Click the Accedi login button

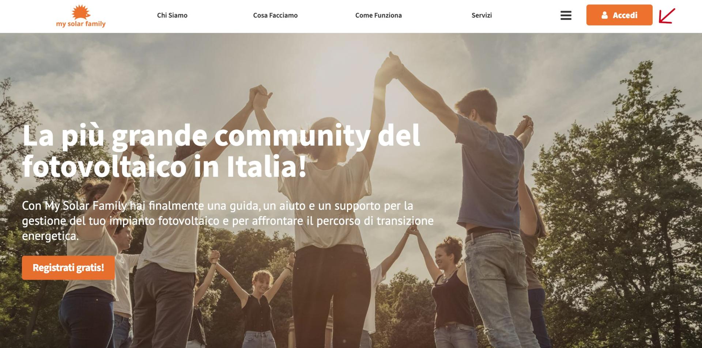(x=619, y=15)
